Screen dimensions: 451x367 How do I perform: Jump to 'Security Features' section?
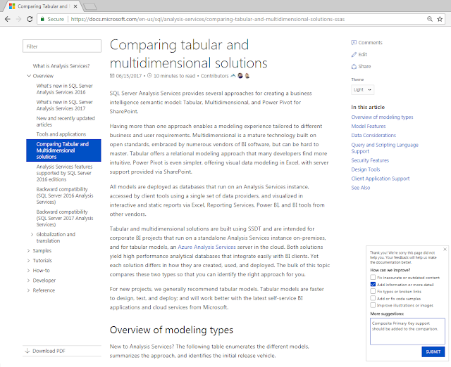[370, 160]
